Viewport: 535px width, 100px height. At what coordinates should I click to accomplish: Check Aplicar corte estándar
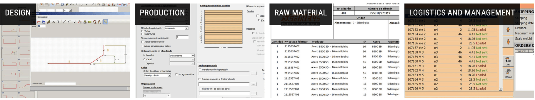click(142, 42)
